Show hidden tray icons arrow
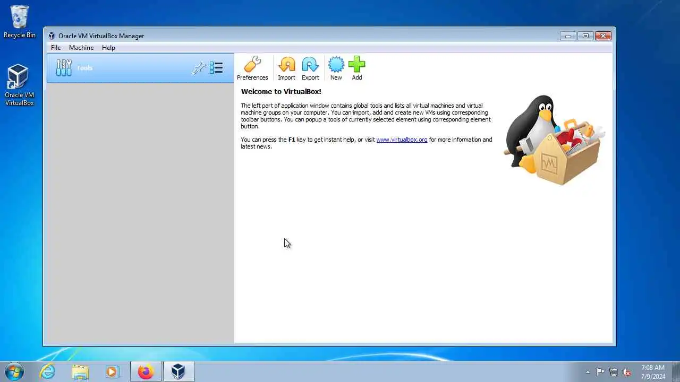The width and height of the screenshot is (680, 382). pos(588,372)
